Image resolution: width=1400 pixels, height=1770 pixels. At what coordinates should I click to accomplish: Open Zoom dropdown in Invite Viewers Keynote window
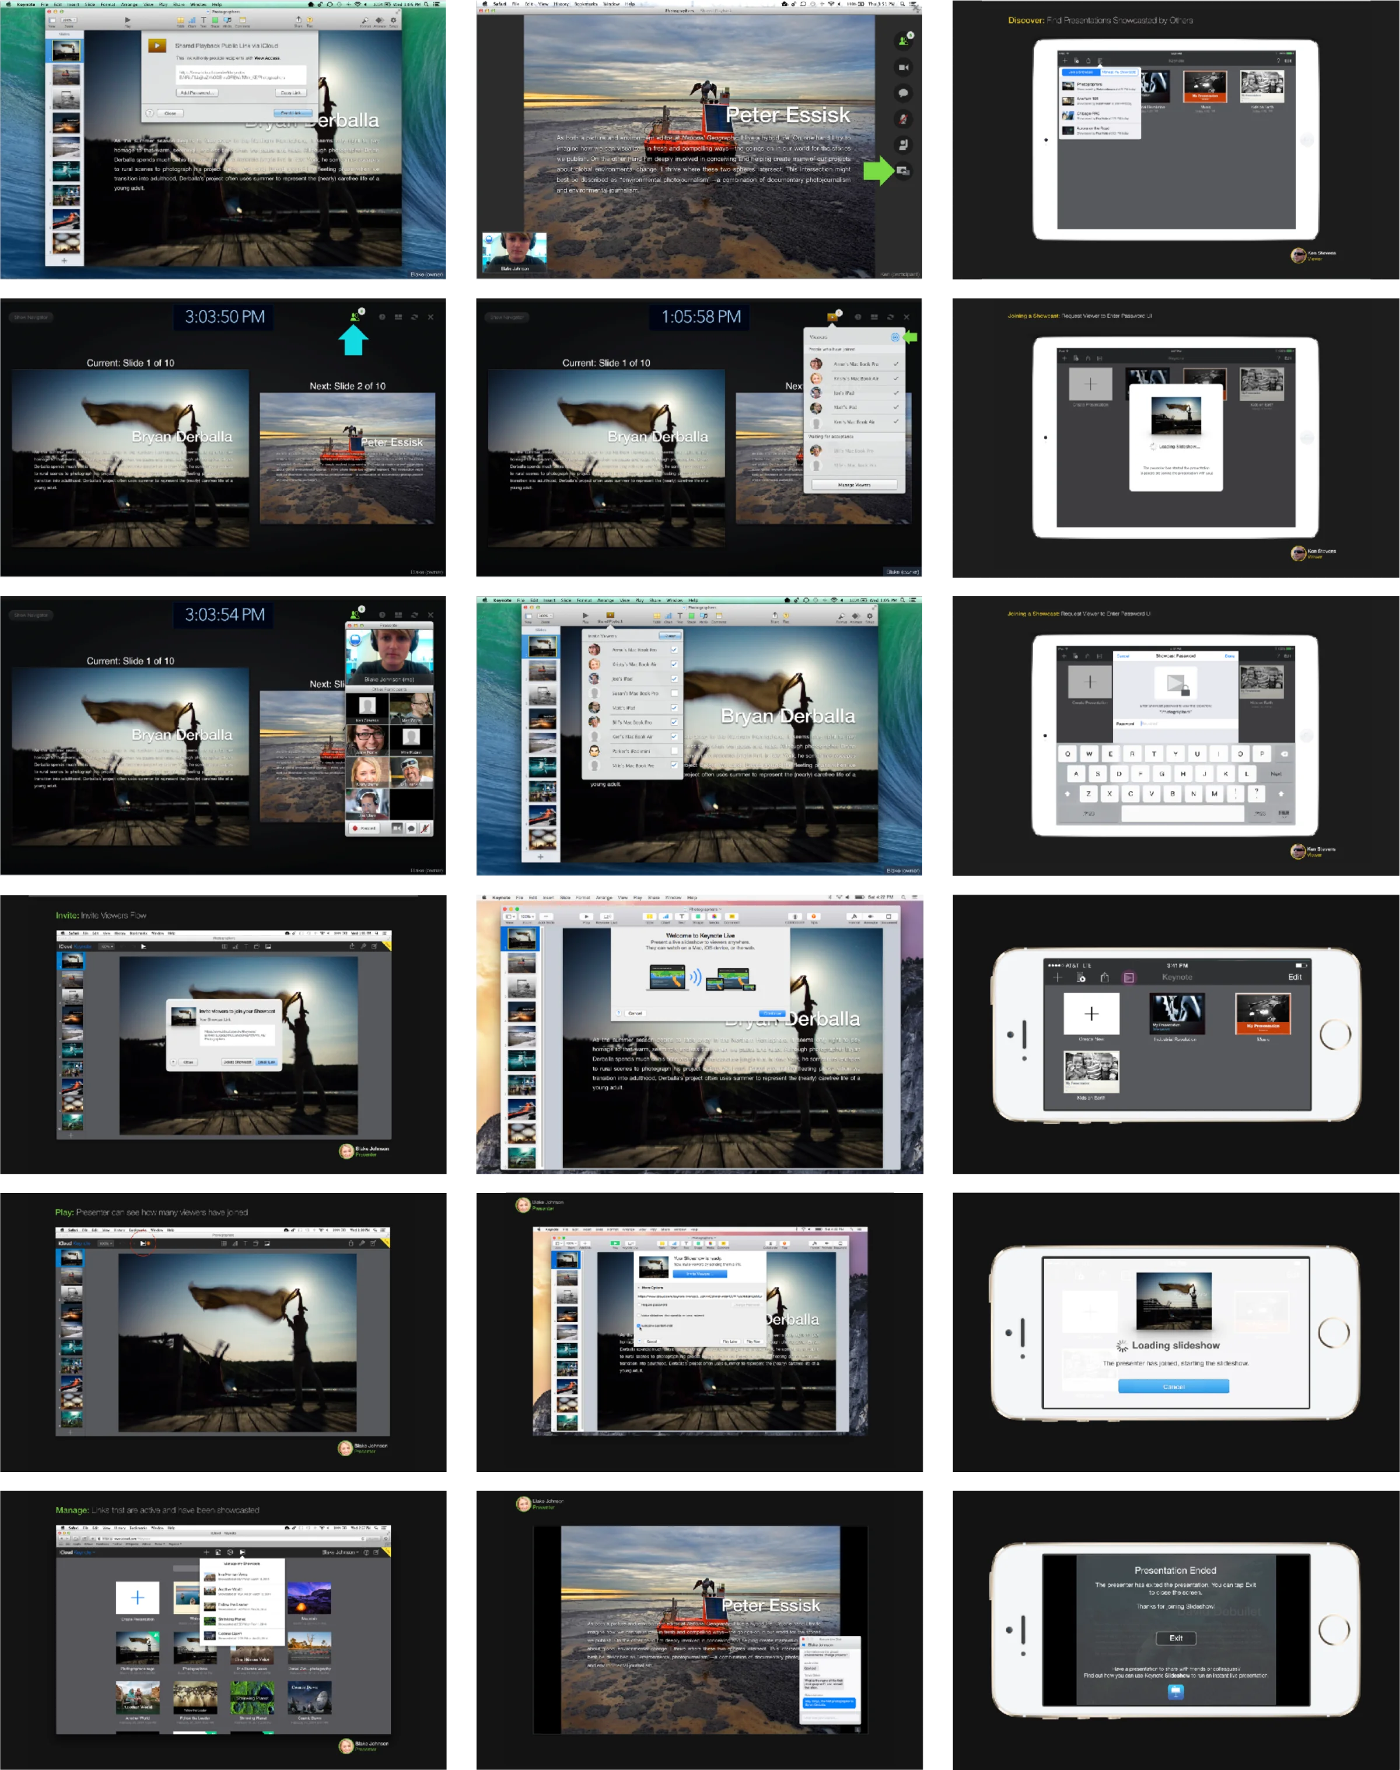[544, 615]
